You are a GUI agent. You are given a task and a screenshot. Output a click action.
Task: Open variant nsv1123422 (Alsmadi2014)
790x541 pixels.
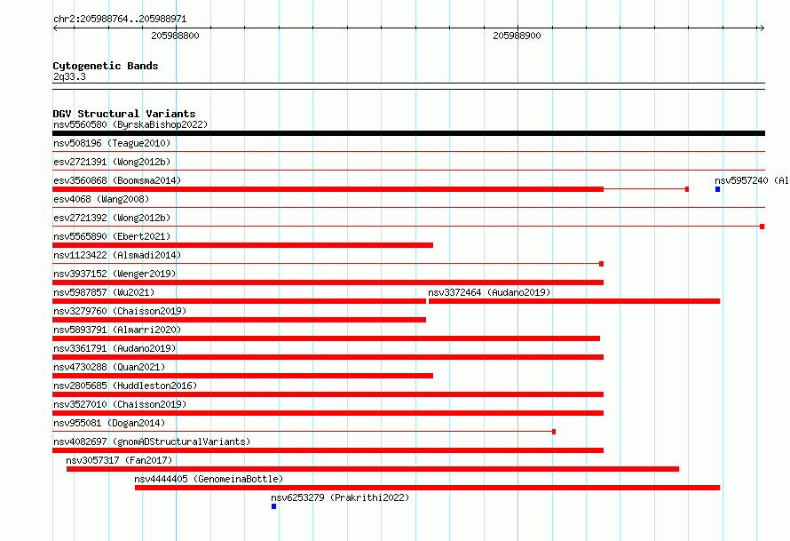click(x=117, y=255)
